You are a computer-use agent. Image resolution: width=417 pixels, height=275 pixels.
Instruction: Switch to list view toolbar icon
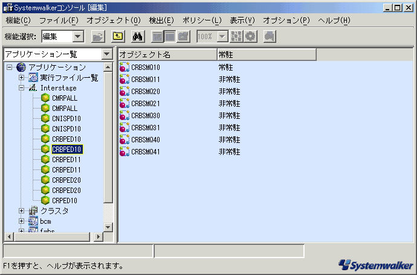(x=170, y=36)
